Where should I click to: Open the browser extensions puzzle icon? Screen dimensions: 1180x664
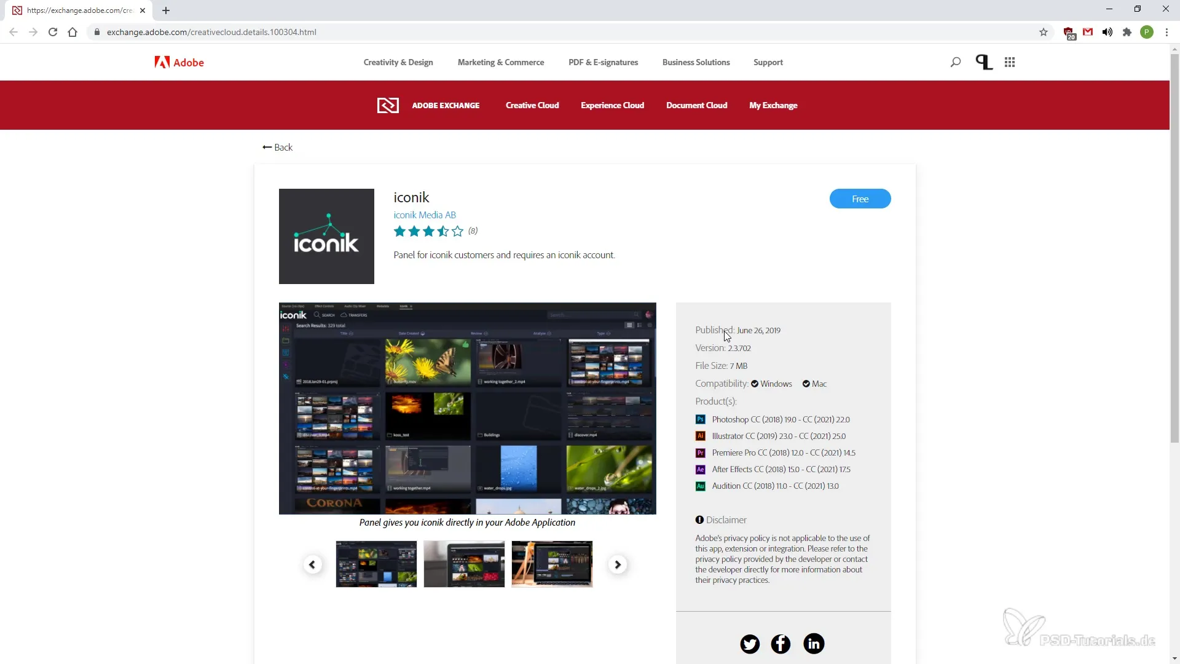tap(1127, 32)
